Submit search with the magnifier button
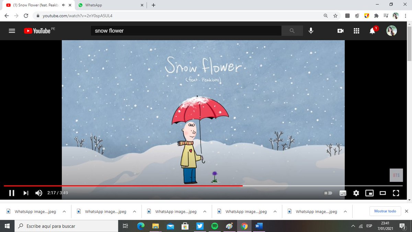 pos(292,31)
